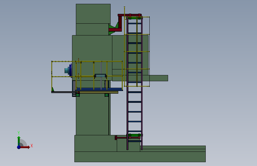Select the blue platform deck under the yellow railing
The image size is (257, 166).
click(99, 89)
